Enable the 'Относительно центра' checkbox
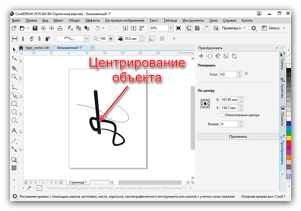This screenshot has height=211, width=301. [222, 115]
